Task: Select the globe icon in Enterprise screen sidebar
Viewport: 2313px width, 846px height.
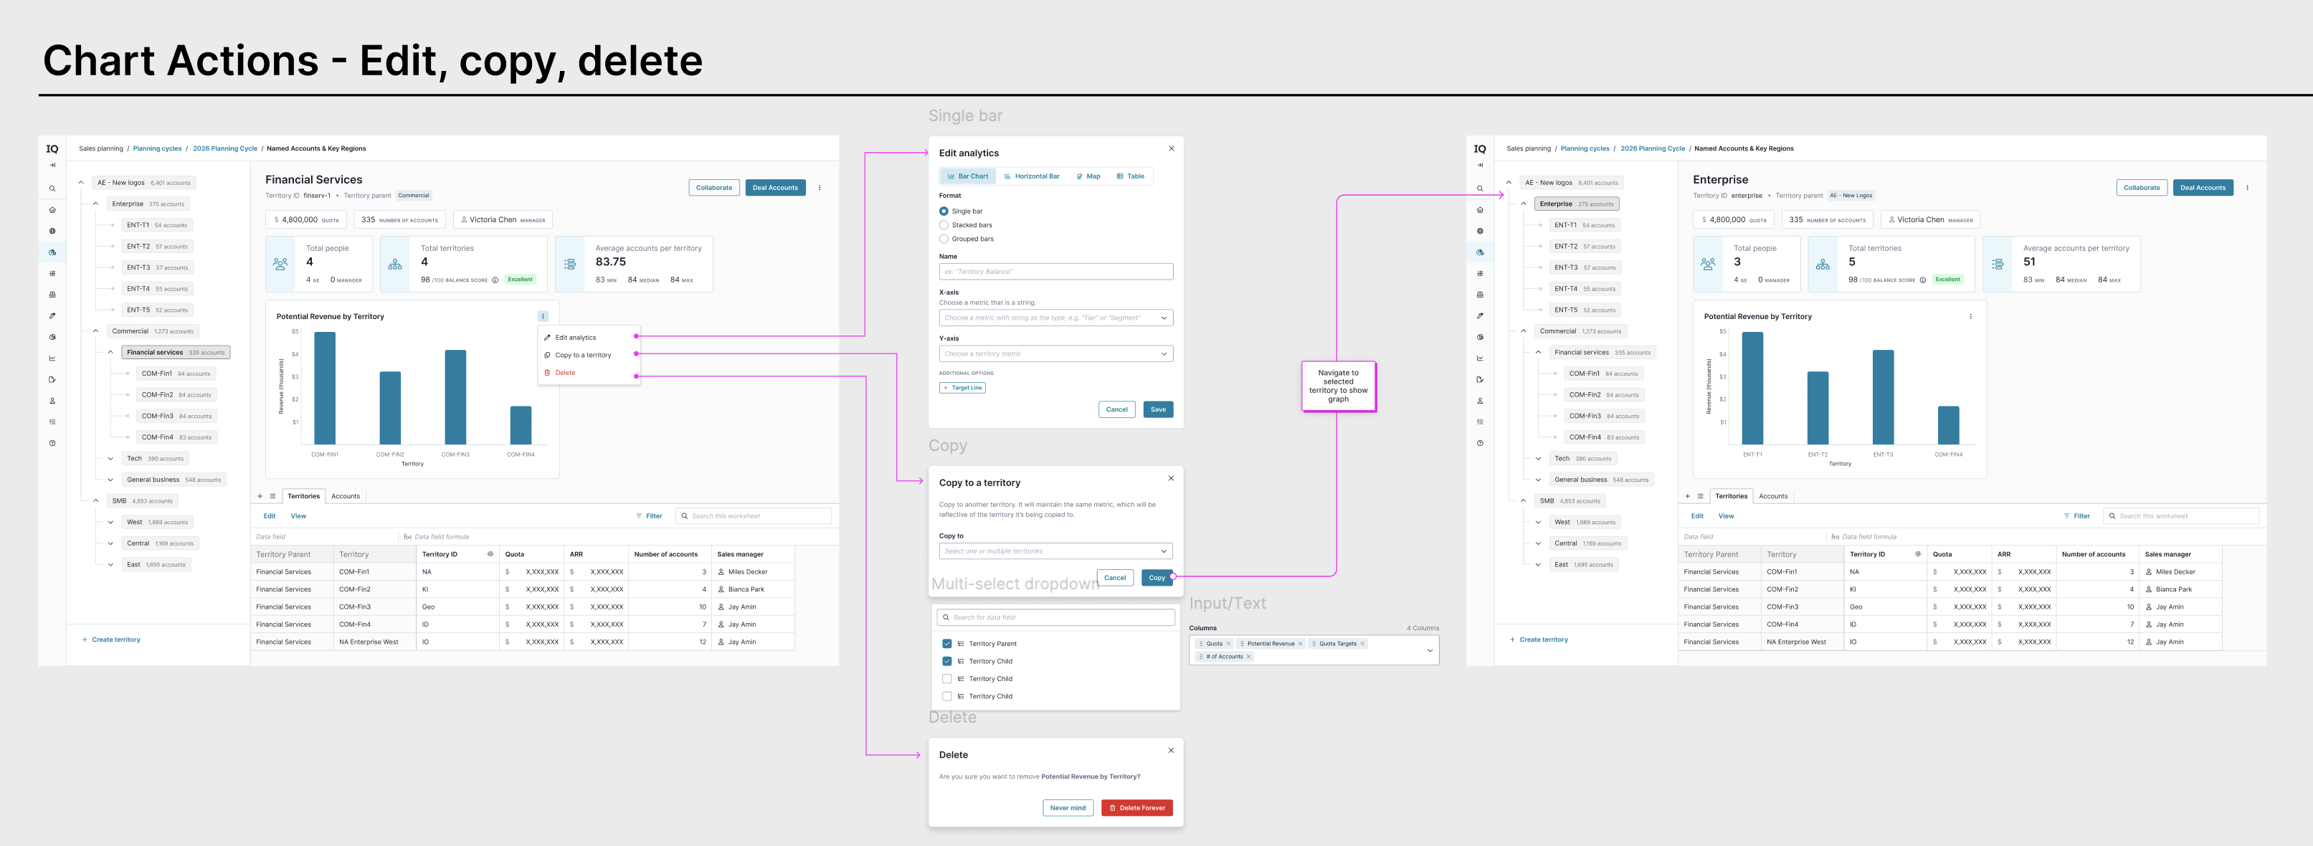Action: (x=1480, y=231)
